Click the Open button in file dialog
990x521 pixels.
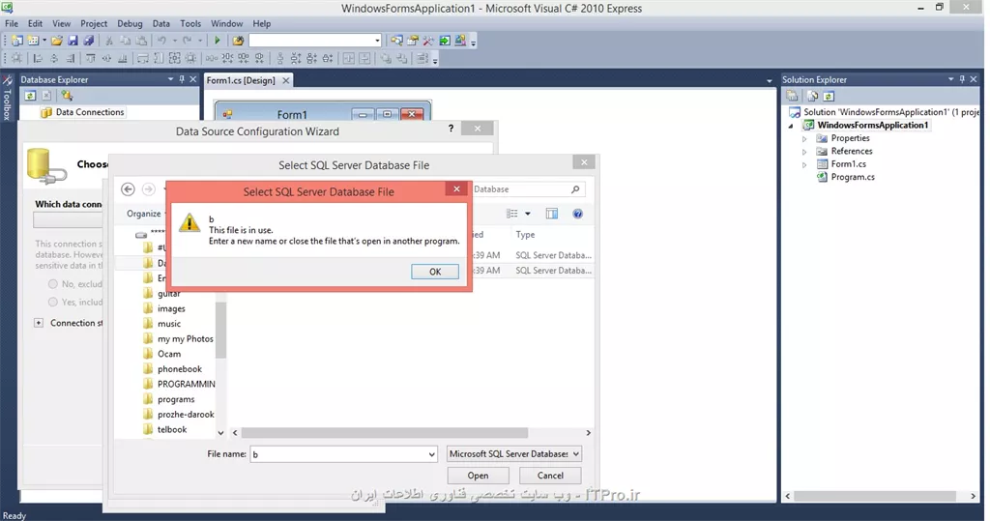coord(478,476)
